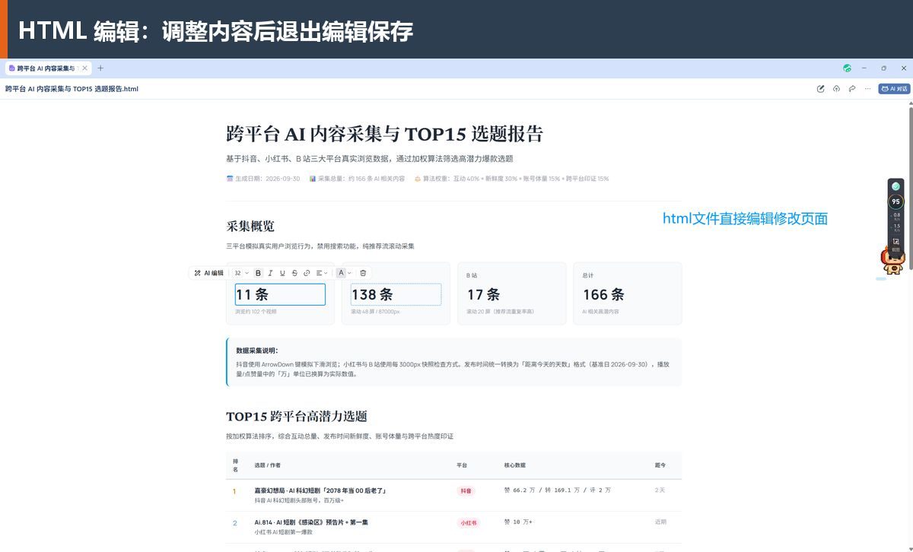Screen dimensions: 913x552
Task: Click the green shield icon on floating widget
Action: 896,186
